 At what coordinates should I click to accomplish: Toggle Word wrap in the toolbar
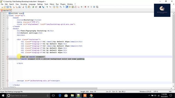point(61,7)
